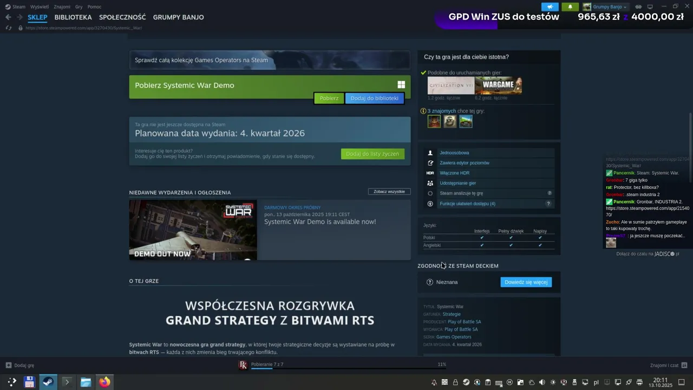The height and width of the screenshot is (390, 693).
Task: Open the Znajomi menu
Action: coord(62,7)
